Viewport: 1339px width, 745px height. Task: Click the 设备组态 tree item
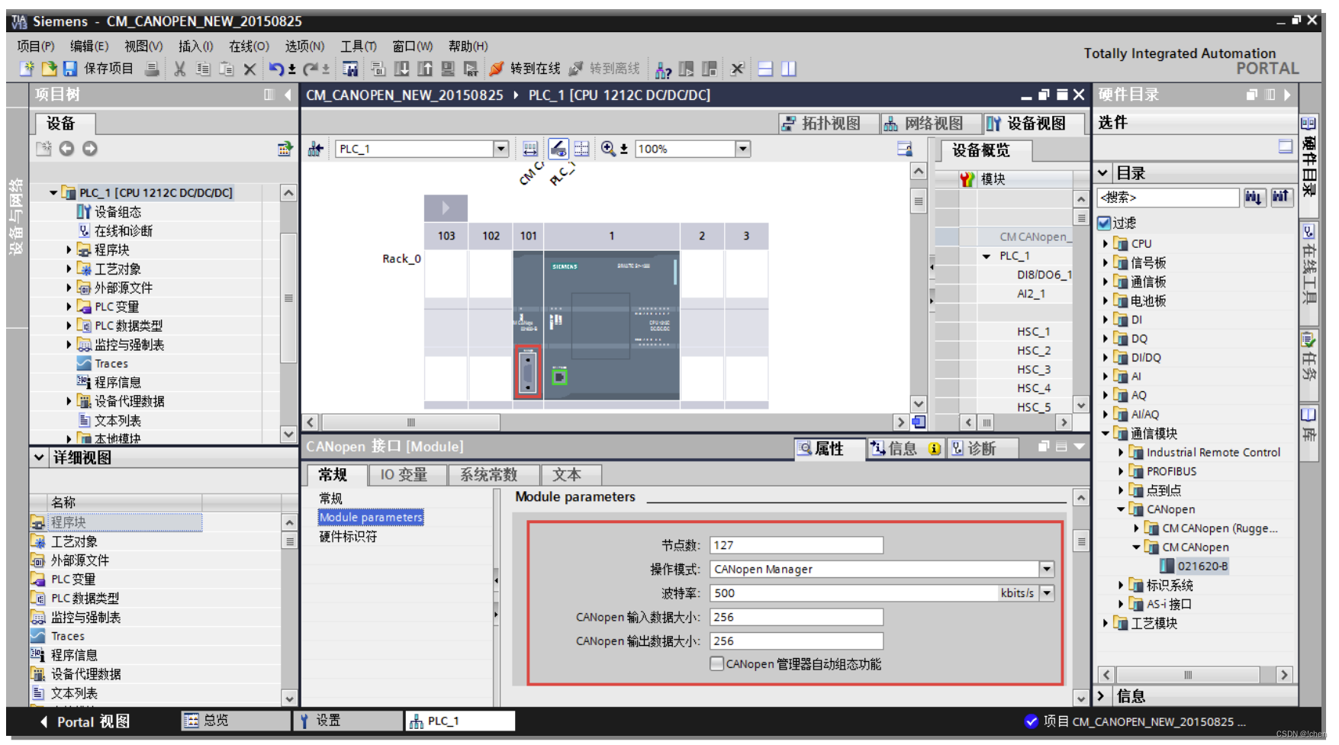coord(117,212)
